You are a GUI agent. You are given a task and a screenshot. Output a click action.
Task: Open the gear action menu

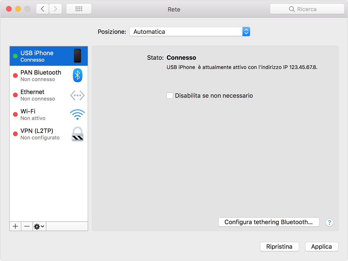tap(39, 226)
